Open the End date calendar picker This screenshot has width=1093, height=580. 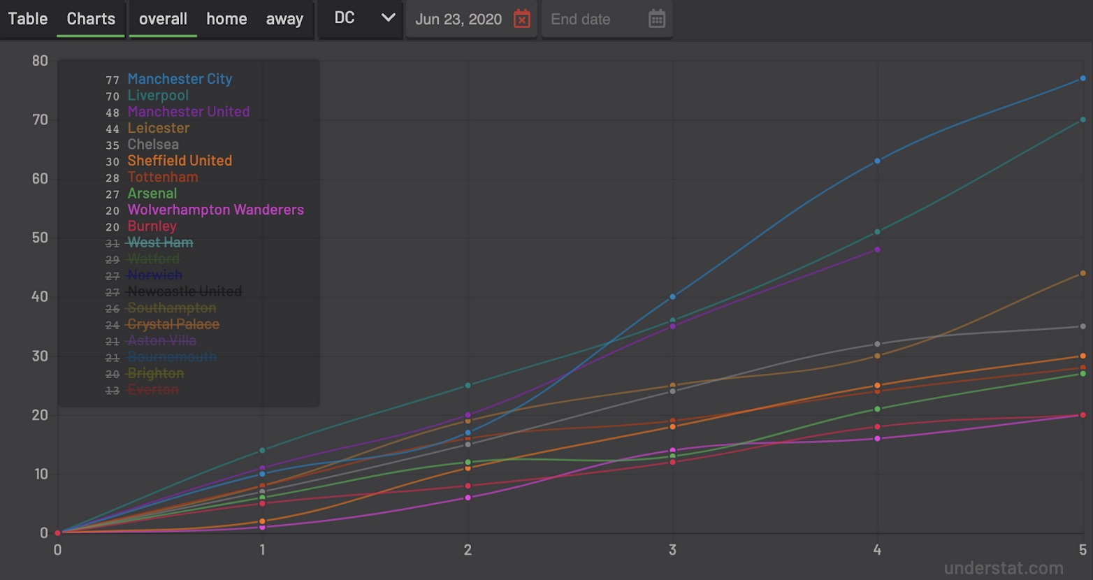(657, 19)
